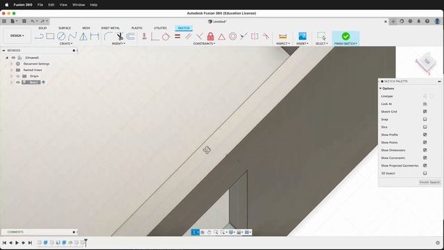This screenshot has width=444, height=250.
Task: Select the Pan hand tool
Action: pos(210,232)
